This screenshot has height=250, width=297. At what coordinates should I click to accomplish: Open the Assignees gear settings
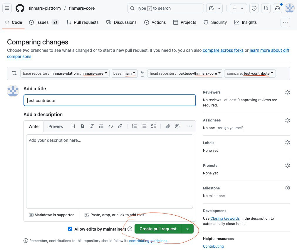(x=288, y=121)
